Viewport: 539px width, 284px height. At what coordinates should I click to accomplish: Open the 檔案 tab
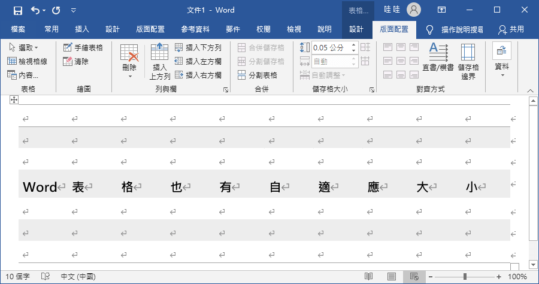(x=18, y=29)
